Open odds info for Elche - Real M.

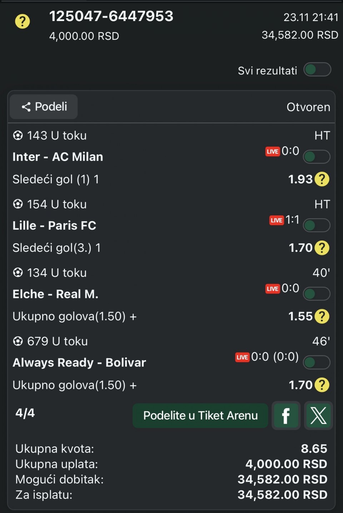pyautogui.click(x=322, y=316)
